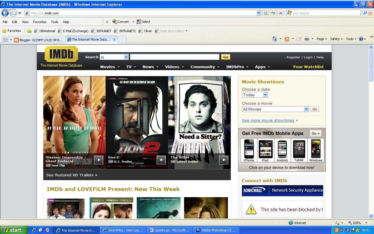Click the Stop loading red X icon
This screenshot has height=234, width=374.
pos(281,13)
